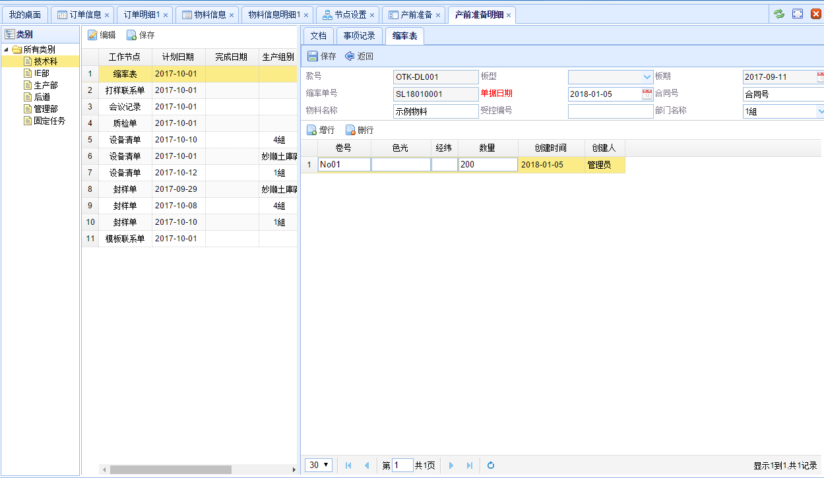Switch to the 我的桌面 tab
Screen dimensions: 824x478
click(25, 15)
